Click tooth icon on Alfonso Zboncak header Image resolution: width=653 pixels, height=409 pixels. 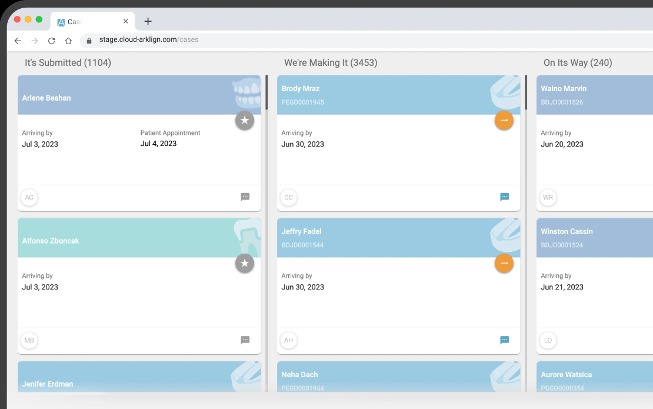click(x=247, y=237)
